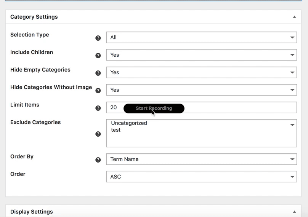Open help tooltip for Hide Empty Categories
This screenshot has width=308, height=217.
click(98, 73)
